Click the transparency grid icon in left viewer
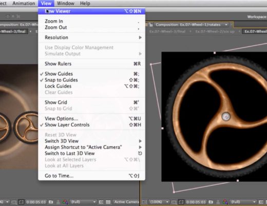267x206 pixels. point(108,202)
